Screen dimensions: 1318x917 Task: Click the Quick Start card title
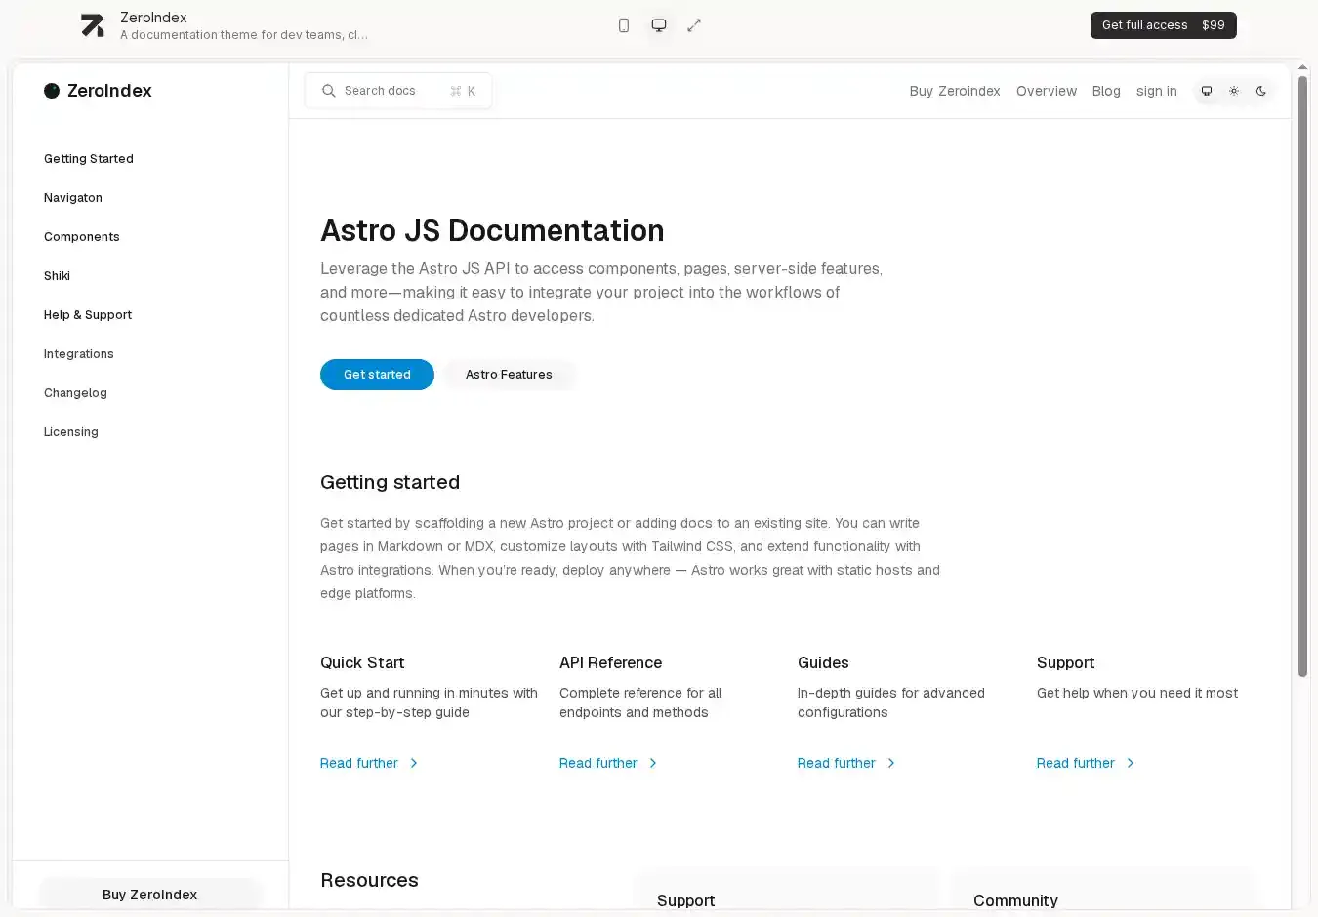pos(362,662)
